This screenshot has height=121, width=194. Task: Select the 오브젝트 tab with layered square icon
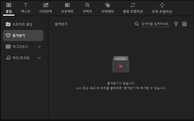(67, 8)
